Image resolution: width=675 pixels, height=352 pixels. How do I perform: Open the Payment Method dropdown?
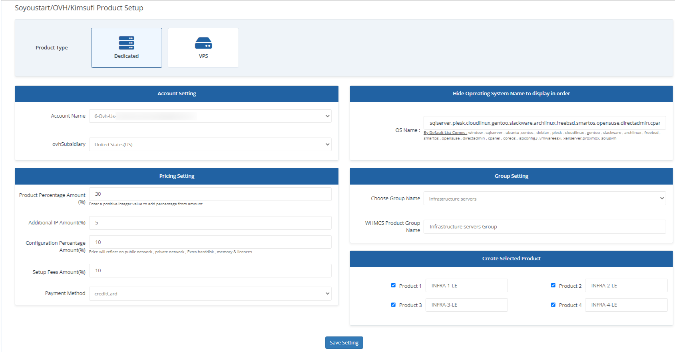[210, 293]
